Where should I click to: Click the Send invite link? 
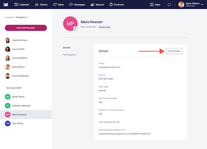click(104, 27)
